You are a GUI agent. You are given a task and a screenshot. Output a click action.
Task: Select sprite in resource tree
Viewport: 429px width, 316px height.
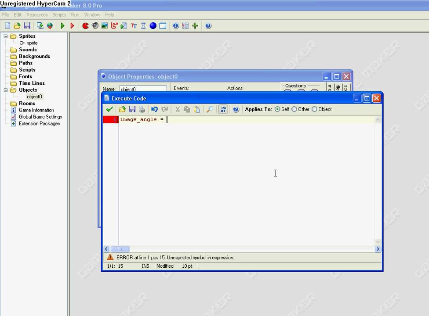tap(32, 43)
